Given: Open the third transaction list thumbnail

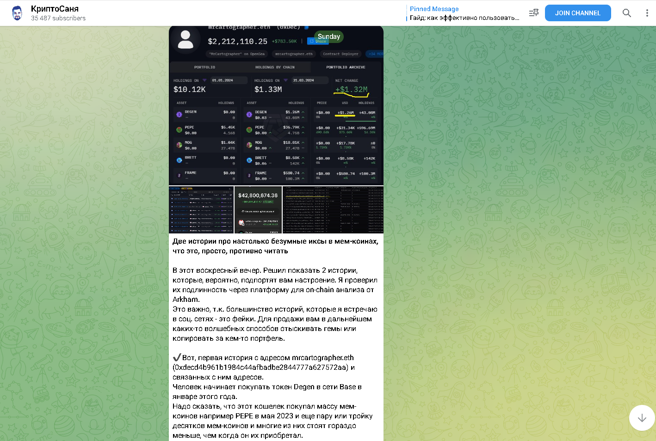Looking at the screenshot, I should coord(333,210).
